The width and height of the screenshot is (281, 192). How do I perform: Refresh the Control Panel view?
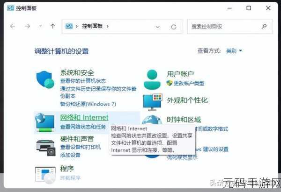pyautogui.click(x=174, y=27)
